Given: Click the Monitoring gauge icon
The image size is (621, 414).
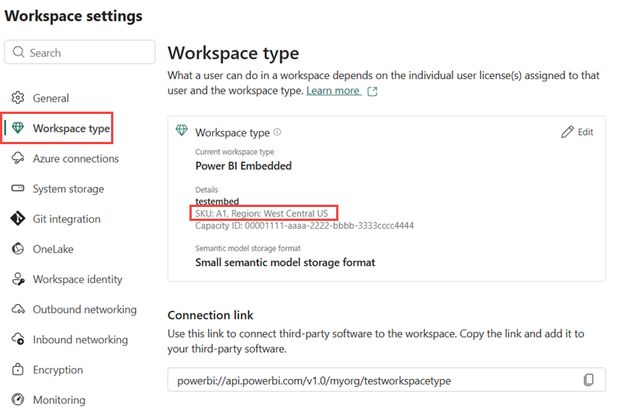Looking at the screenshot, I should [18, 399].
